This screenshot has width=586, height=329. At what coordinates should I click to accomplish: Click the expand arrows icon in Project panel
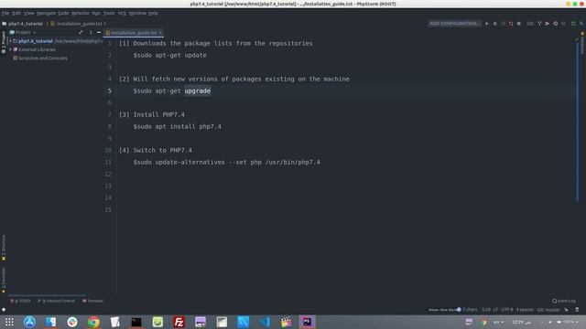coord(81,33)
